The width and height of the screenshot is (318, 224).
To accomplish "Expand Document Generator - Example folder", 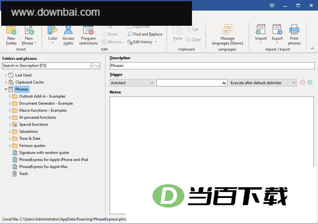I will (10, 103).
